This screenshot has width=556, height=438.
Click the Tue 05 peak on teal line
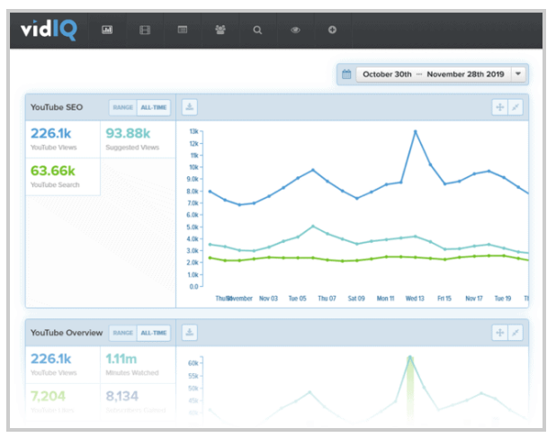pyautogui.click(x=313, y=226)
